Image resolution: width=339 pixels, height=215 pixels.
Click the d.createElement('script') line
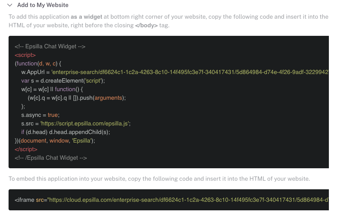[63, 81]
